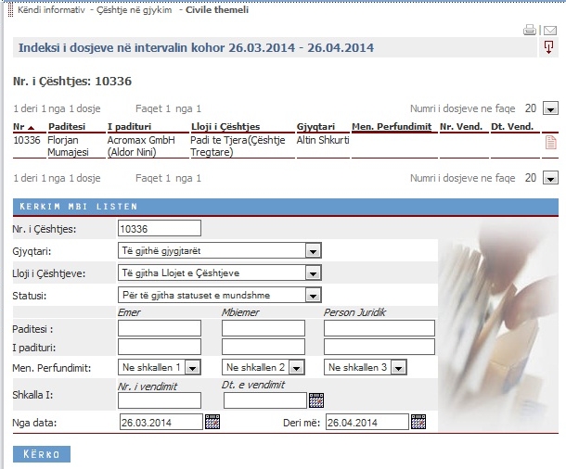Screen dimensions: 566x469
Task: Open the Ne shkallen 1 dropdown
Action: (x=194, y=368)
